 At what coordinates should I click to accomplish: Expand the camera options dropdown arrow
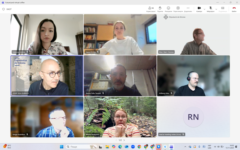click(204, 9)
